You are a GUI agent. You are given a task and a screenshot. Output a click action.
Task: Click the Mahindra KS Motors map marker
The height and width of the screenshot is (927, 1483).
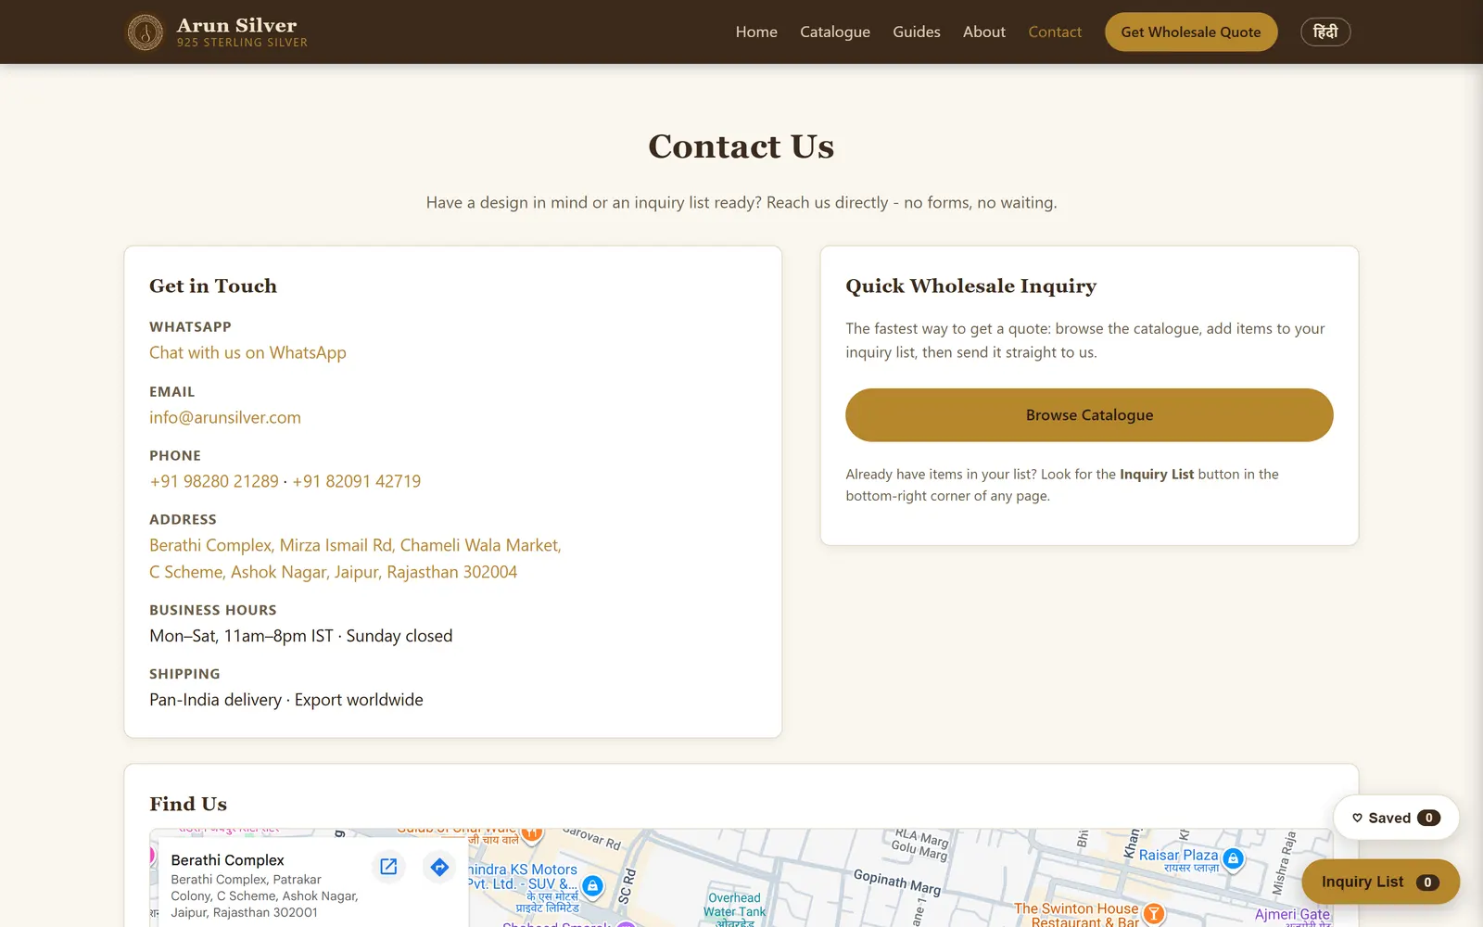(x=593, y=885)
